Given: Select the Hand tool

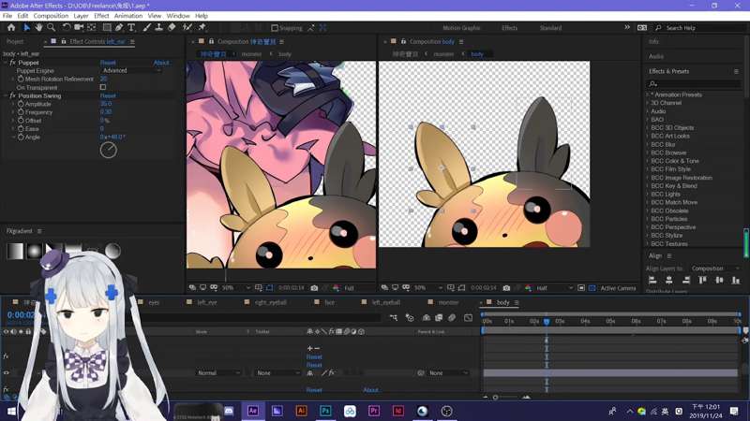Looking at the screenshot, I should (x=38, y=28).
